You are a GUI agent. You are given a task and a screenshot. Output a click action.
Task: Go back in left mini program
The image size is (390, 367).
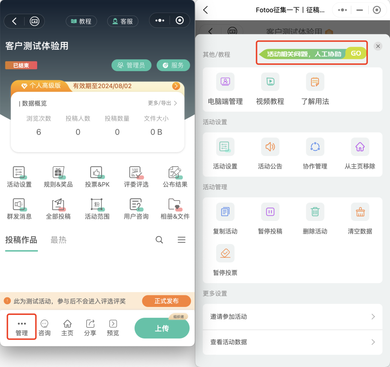(x=14, y=21)
